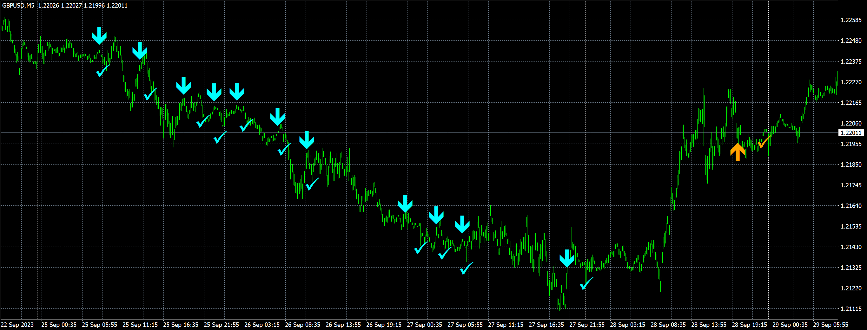Click the 1.22585 price level label
Viewport: 867px width, 330px height.
tap(851, 20)
